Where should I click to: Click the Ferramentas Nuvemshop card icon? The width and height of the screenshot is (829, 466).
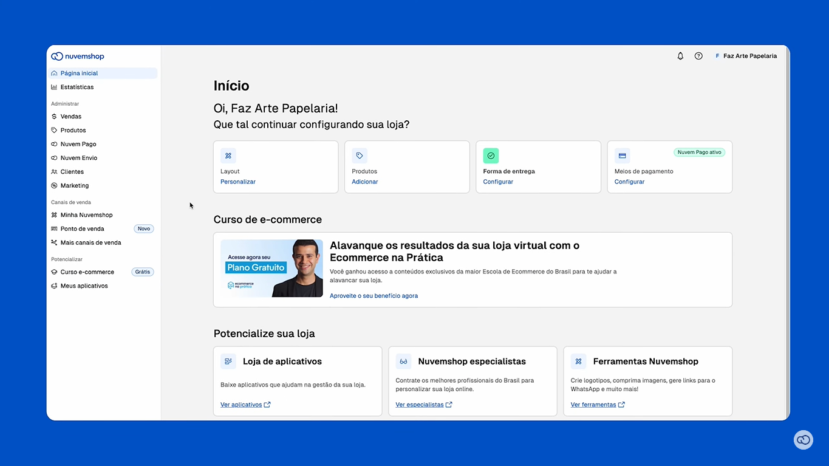(x=578, y=361)
